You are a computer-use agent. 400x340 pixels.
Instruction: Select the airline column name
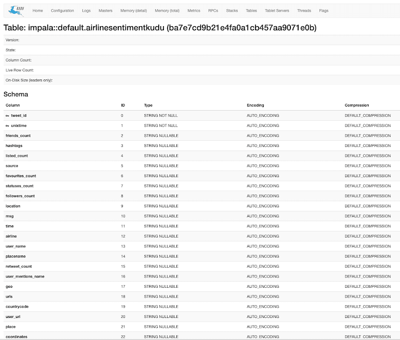pos(11,236)
